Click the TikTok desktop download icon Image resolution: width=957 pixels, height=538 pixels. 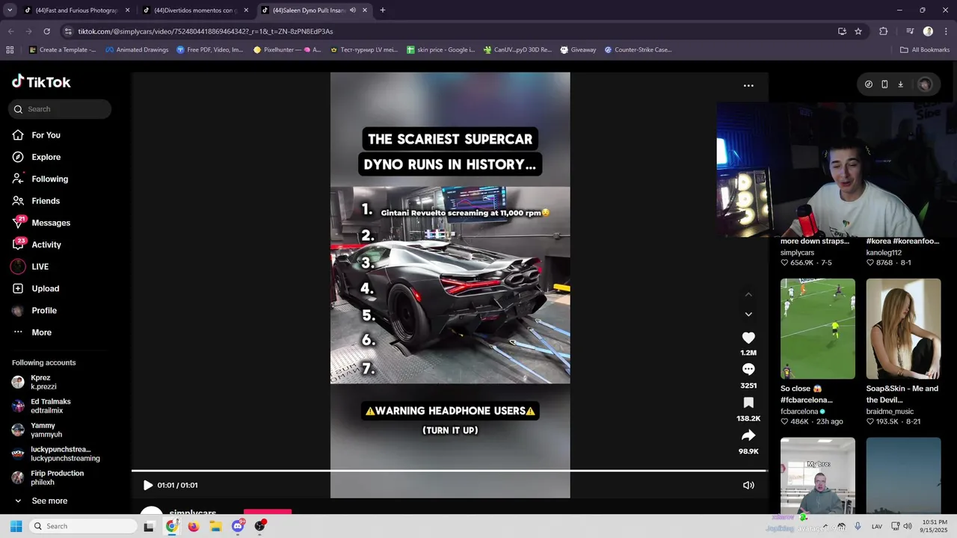point(900,84)
